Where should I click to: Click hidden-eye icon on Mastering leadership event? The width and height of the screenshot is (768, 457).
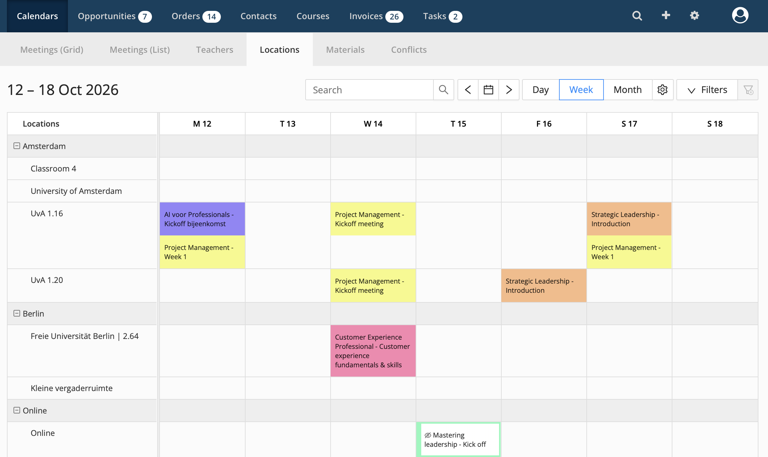(x=428, y=435)
